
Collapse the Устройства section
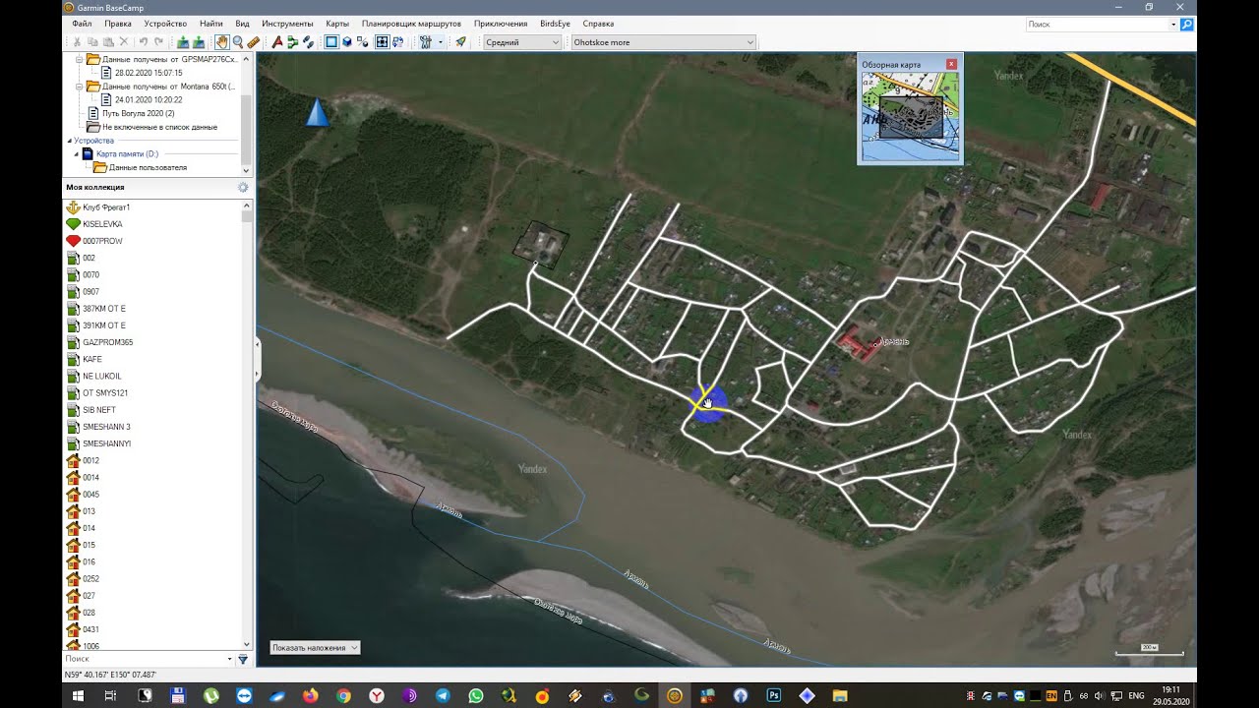(x=69, y=141)
